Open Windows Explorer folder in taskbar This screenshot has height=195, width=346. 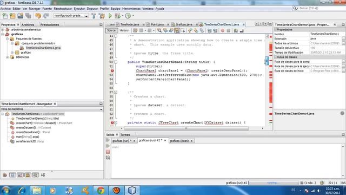(37, 190)
